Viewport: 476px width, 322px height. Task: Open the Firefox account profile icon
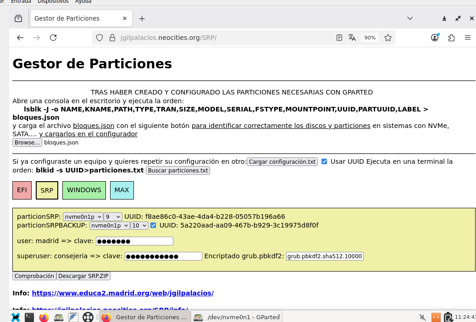pyautogui.click(x=435, y=38)
